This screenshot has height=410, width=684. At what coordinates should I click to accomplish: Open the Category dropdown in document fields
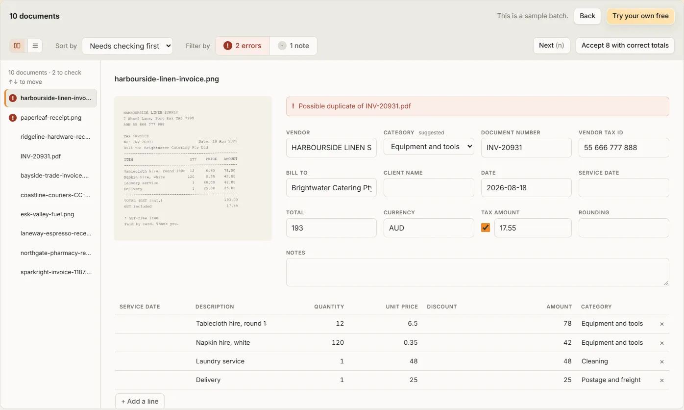[x=429, y=147]
